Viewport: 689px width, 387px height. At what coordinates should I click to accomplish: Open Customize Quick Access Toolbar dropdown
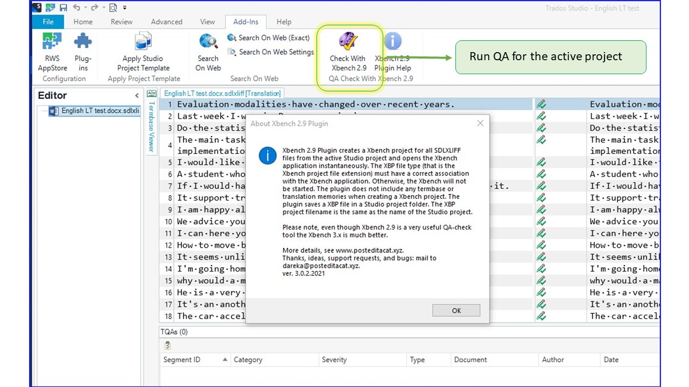(125, 8)
